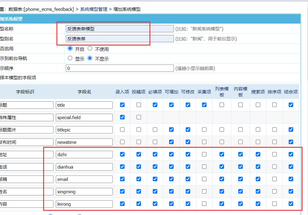Click the leirong field name input
The height and width of the screenshot is (215, 308).
(84, 204)
